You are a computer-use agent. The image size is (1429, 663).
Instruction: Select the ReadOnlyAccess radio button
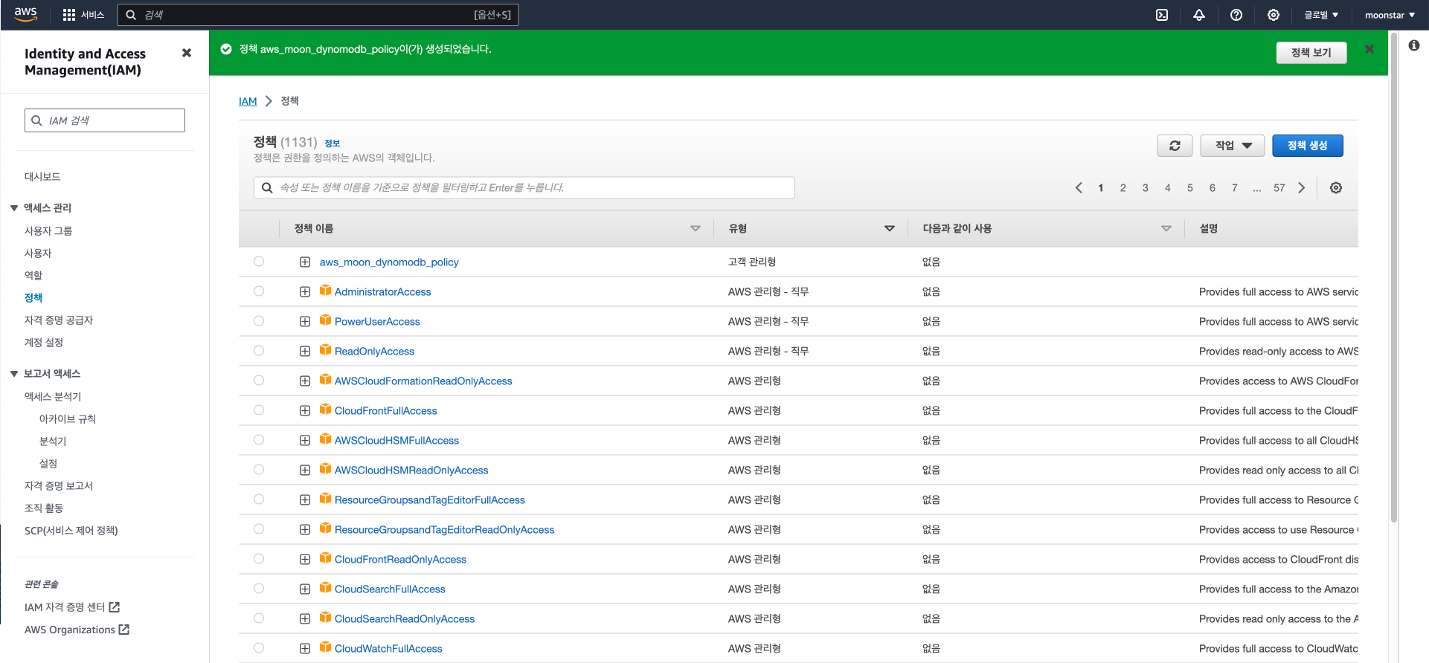[259, 351]
